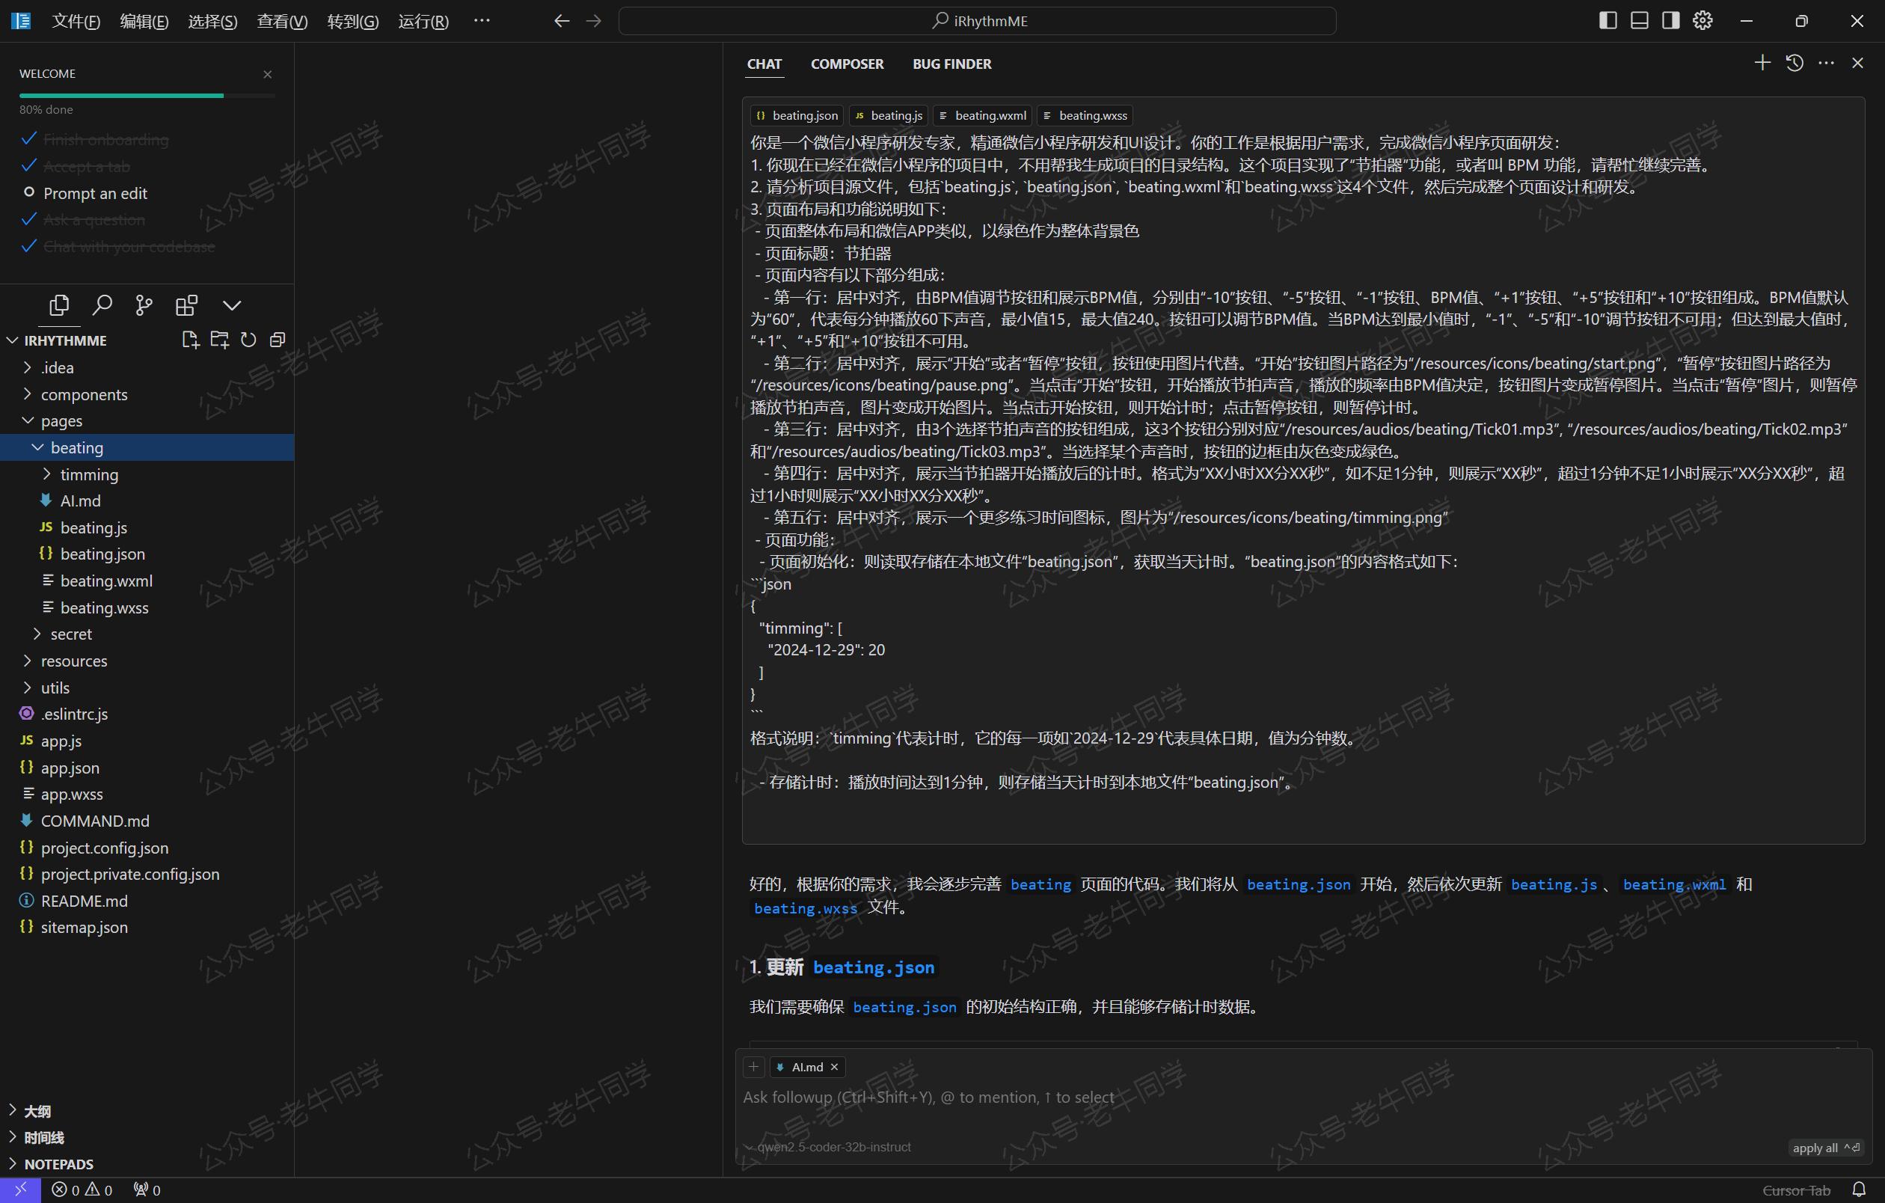Close the AI chat panel
Viewport: 1885px width, 1203px height.
click(1857, 63)
